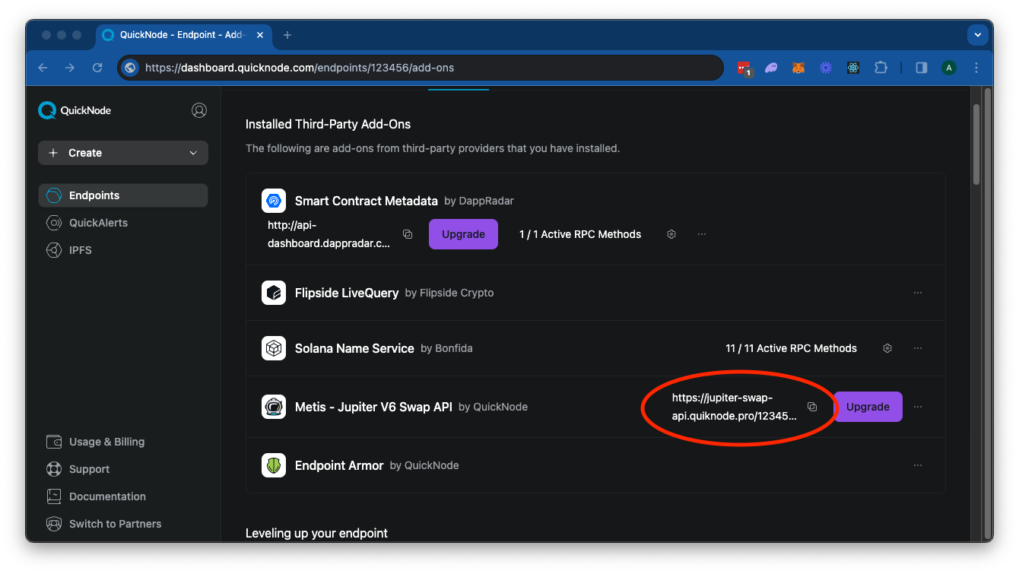Open Smart Contract Metadata settings gear

671,234
